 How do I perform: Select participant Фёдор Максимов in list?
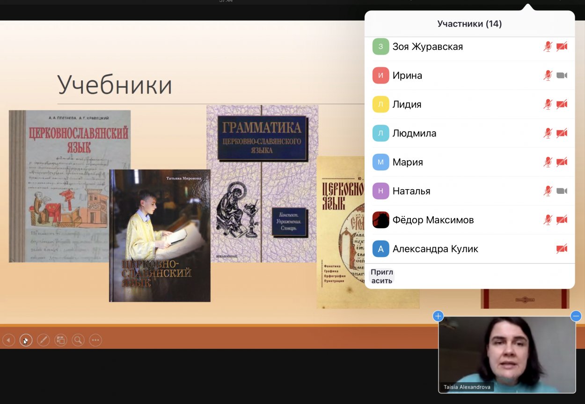[433, 220]
